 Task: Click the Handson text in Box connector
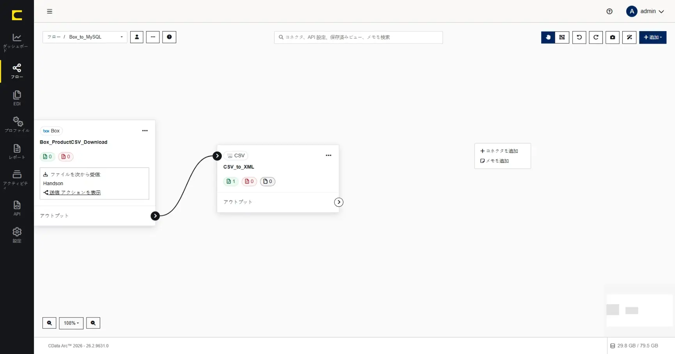coord(53,183)
